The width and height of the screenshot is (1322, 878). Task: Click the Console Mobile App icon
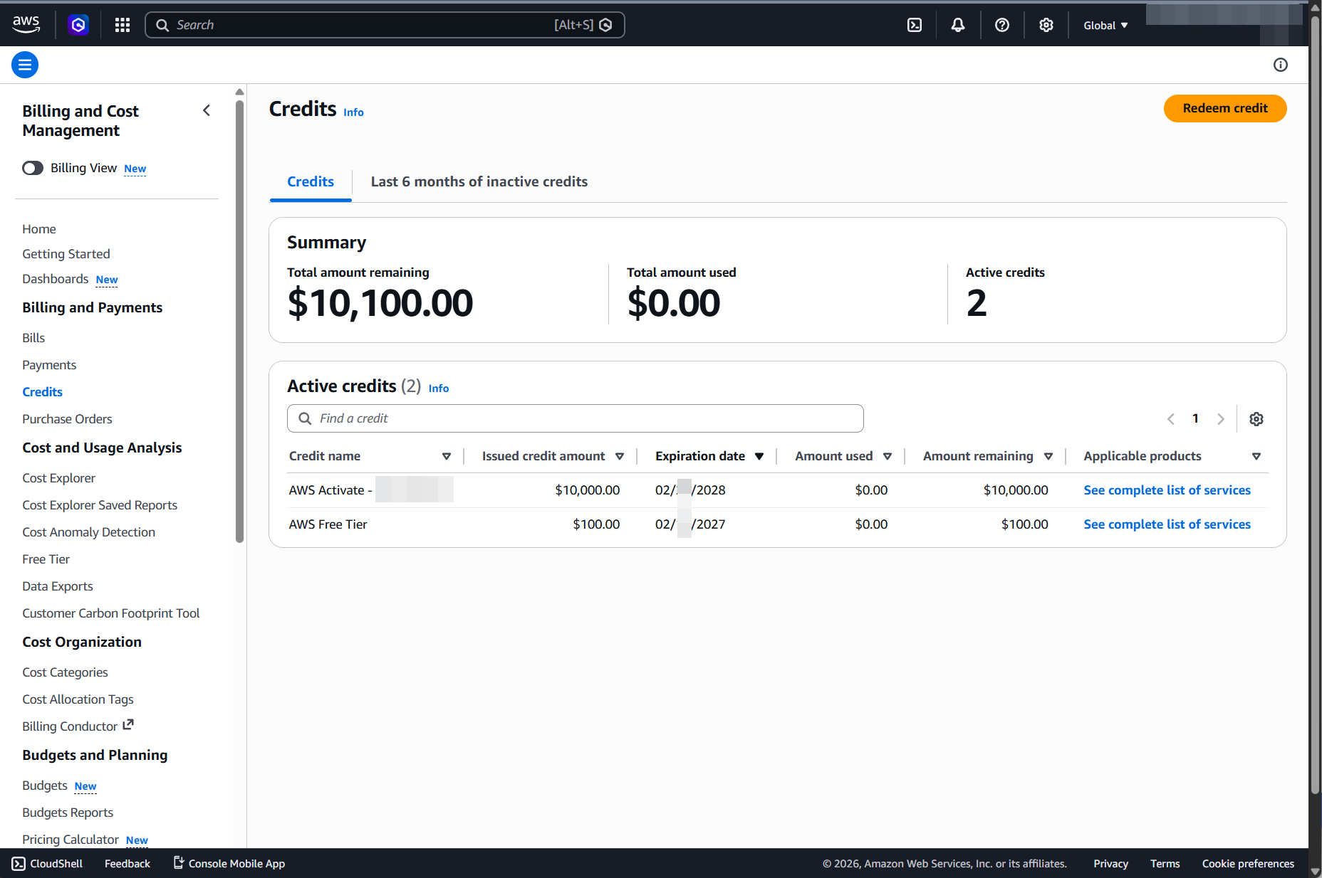179,863
